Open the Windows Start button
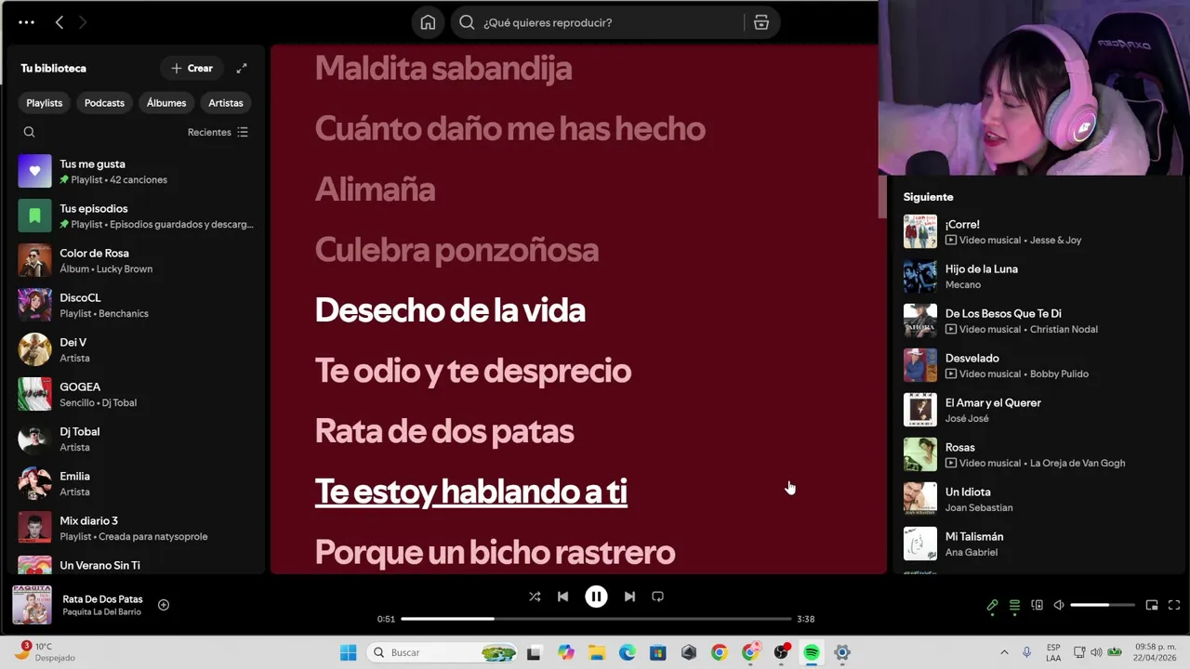 click(349, 652)
